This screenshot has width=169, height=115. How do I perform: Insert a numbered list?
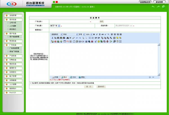(90, 38)
